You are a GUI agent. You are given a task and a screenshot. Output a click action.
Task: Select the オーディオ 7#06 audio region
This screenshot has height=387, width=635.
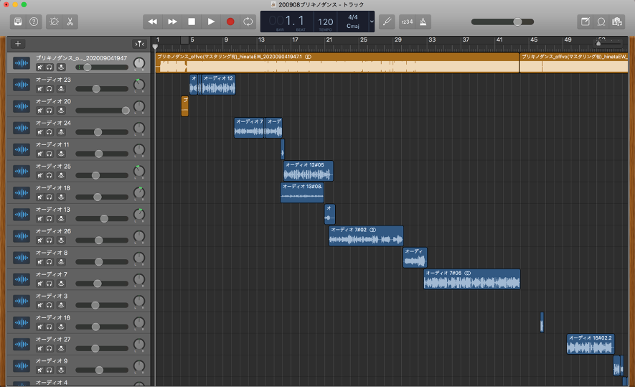tap(472, 279)
